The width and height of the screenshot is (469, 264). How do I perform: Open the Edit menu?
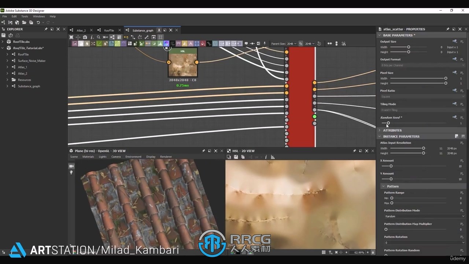[x=14, y=16]
